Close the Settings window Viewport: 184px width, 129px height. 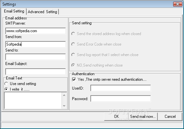(x=178, y=4)
